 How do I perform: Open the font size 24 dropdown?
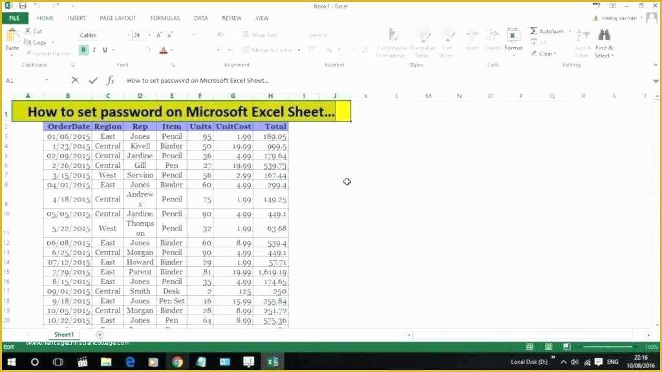tap(149, 35)
